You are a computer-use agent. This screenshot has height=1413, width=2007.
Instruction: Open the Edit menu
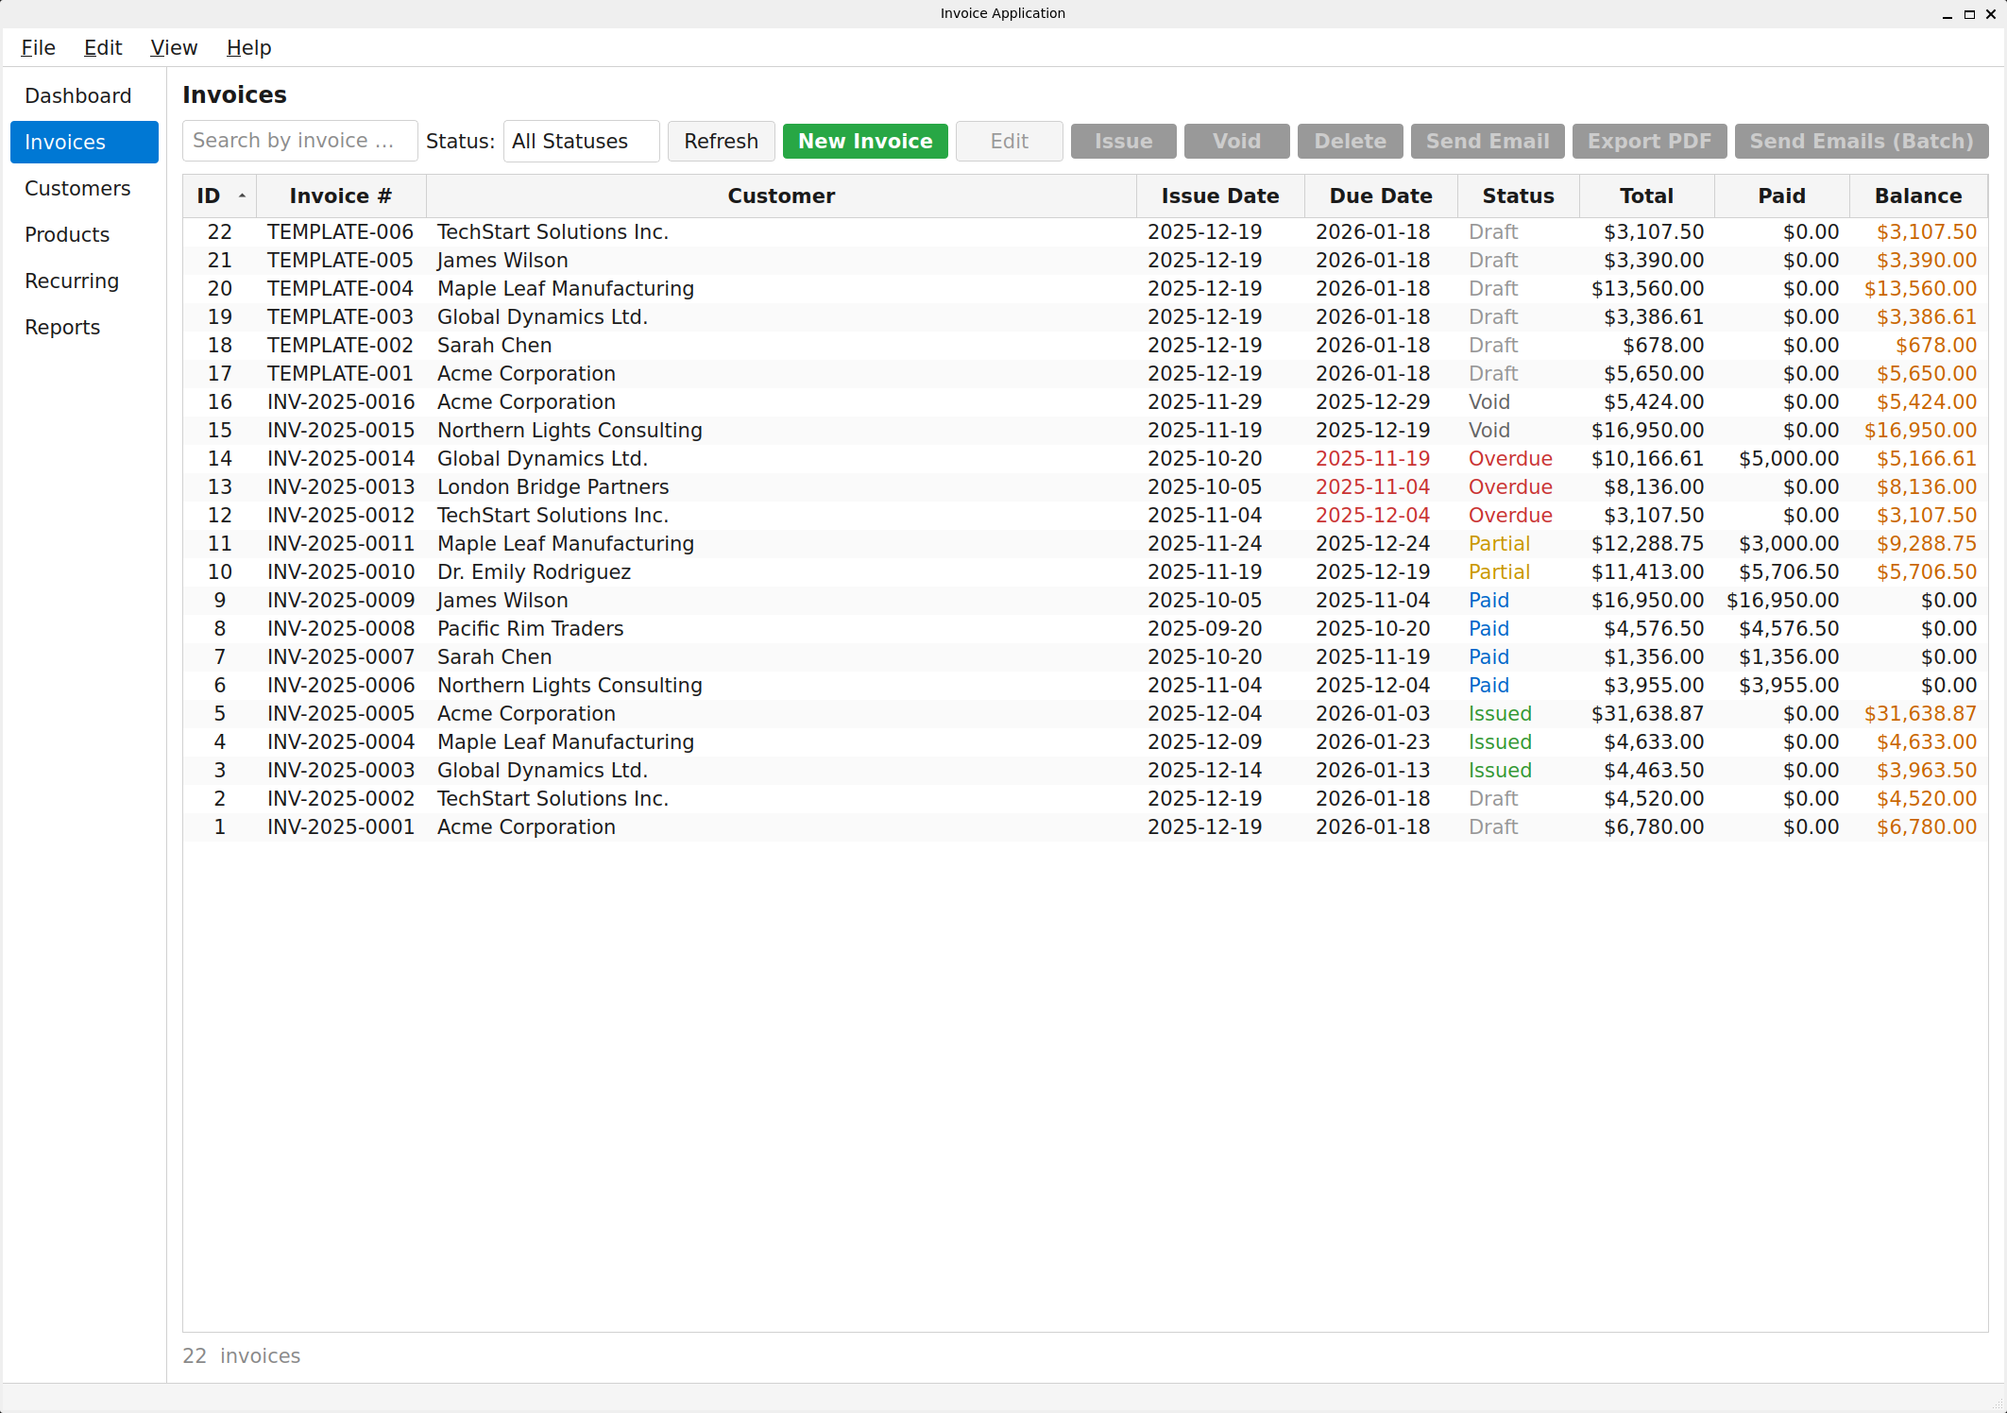(102, 47)
